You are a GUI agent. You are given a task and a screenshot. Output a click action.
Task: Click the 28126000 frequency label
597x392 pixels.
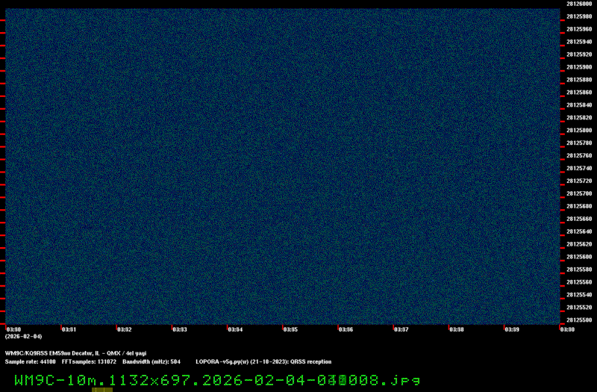pyautogui.click(x=579, y=4)
